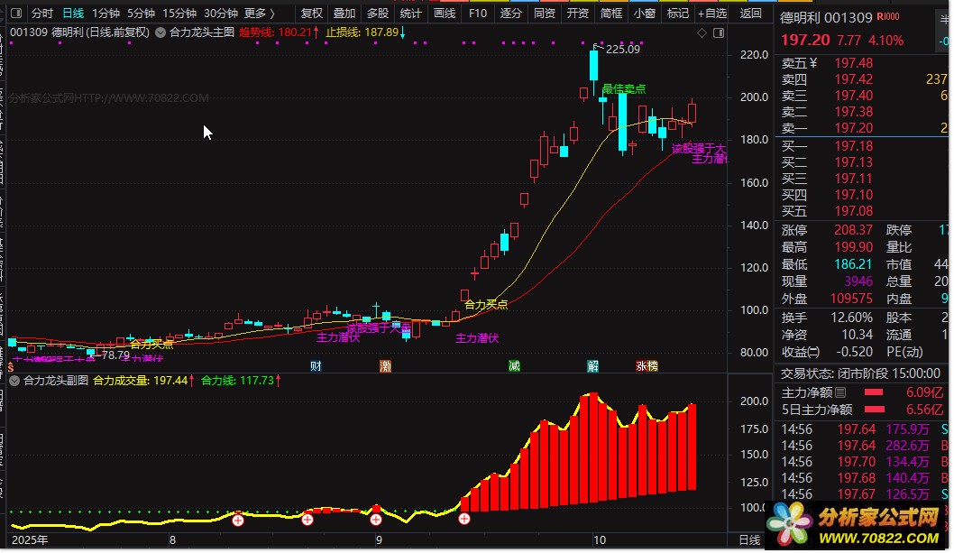Click the 收益(二) -0.520 row
Screen dimensions: 954x553
tap(827, 352)
